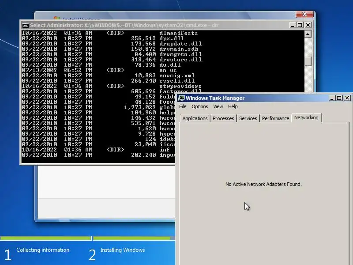
Task: Maximize the cmd.exe command prompt window
Action: tap(300, 25)
